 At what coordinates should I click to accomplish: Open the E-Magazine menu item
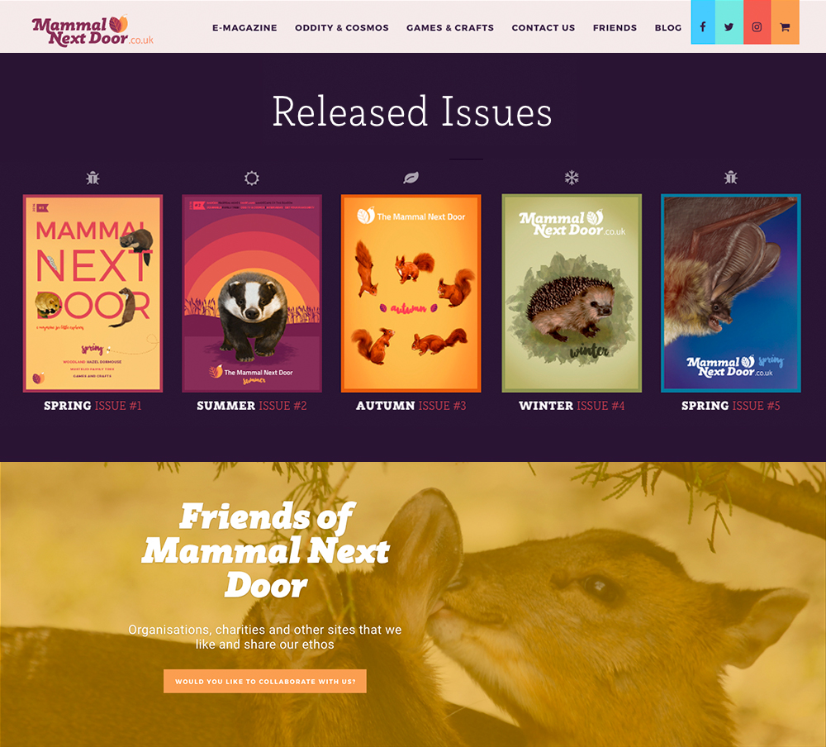click(244, 28)
